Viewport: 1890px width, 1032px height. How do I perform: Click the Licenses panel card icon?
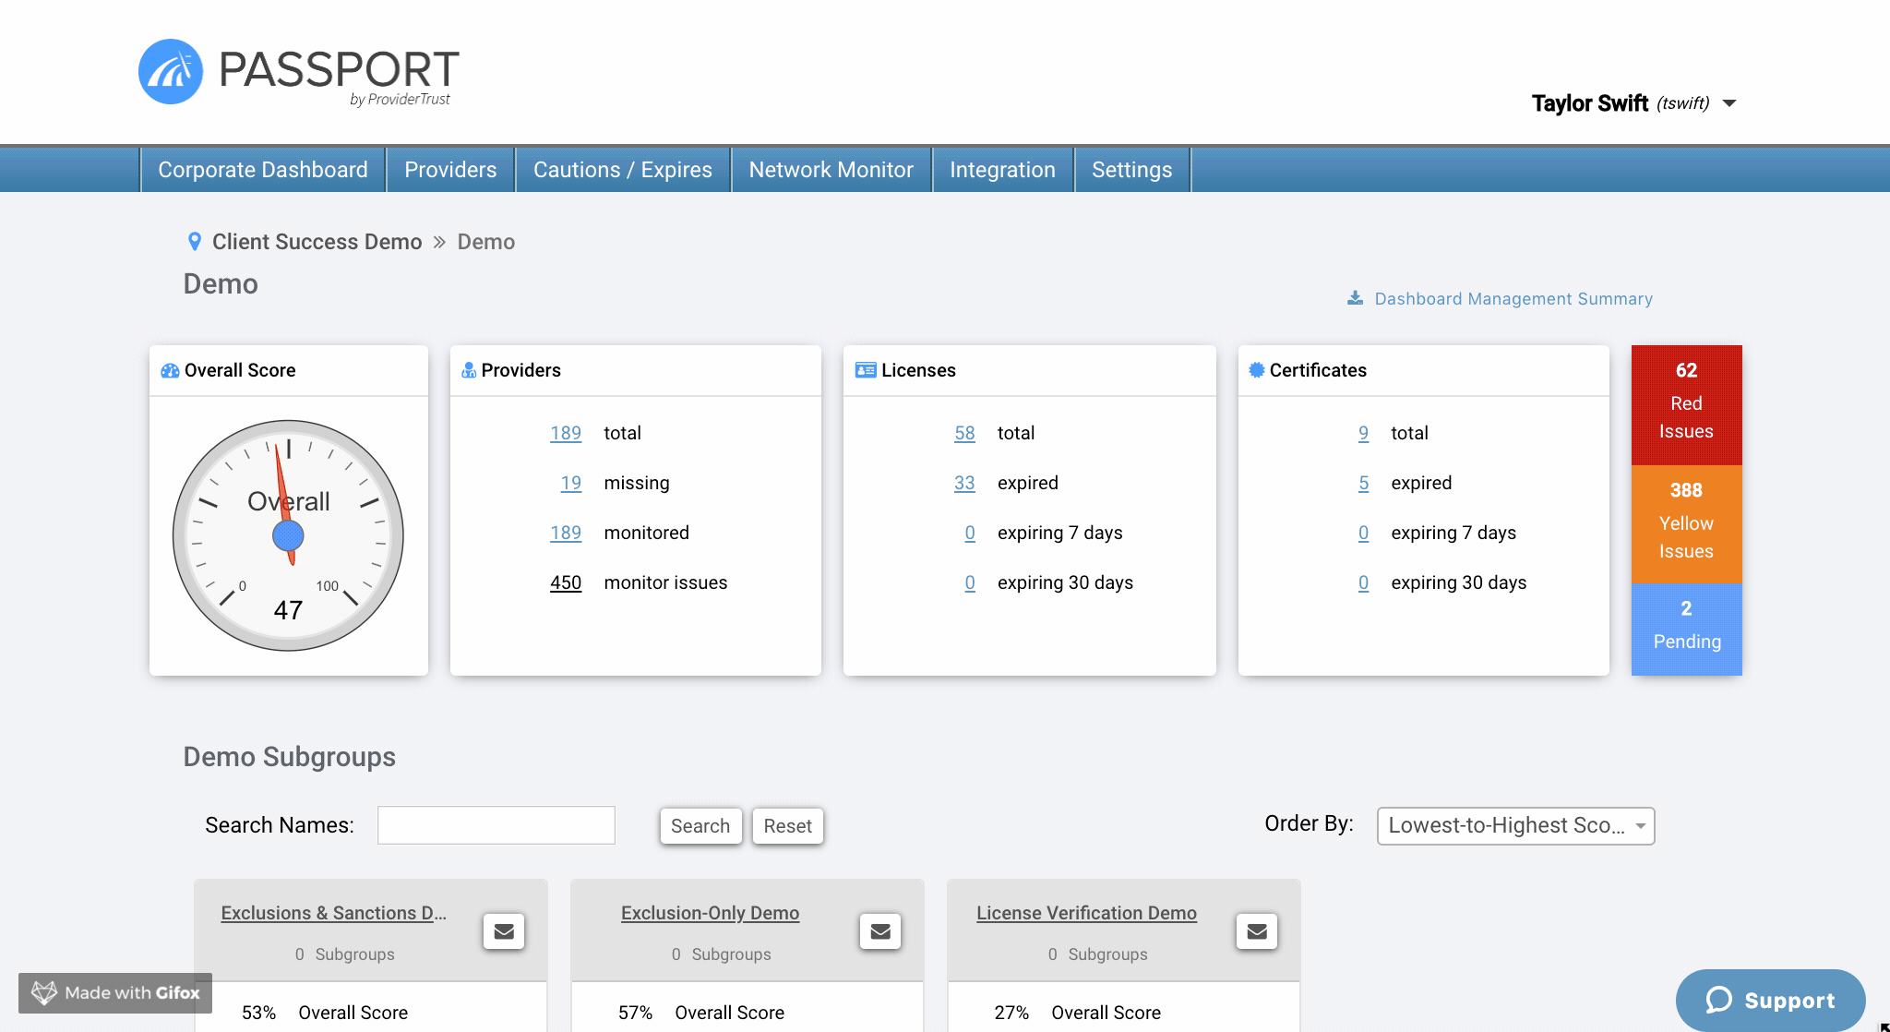pos(866,370)
